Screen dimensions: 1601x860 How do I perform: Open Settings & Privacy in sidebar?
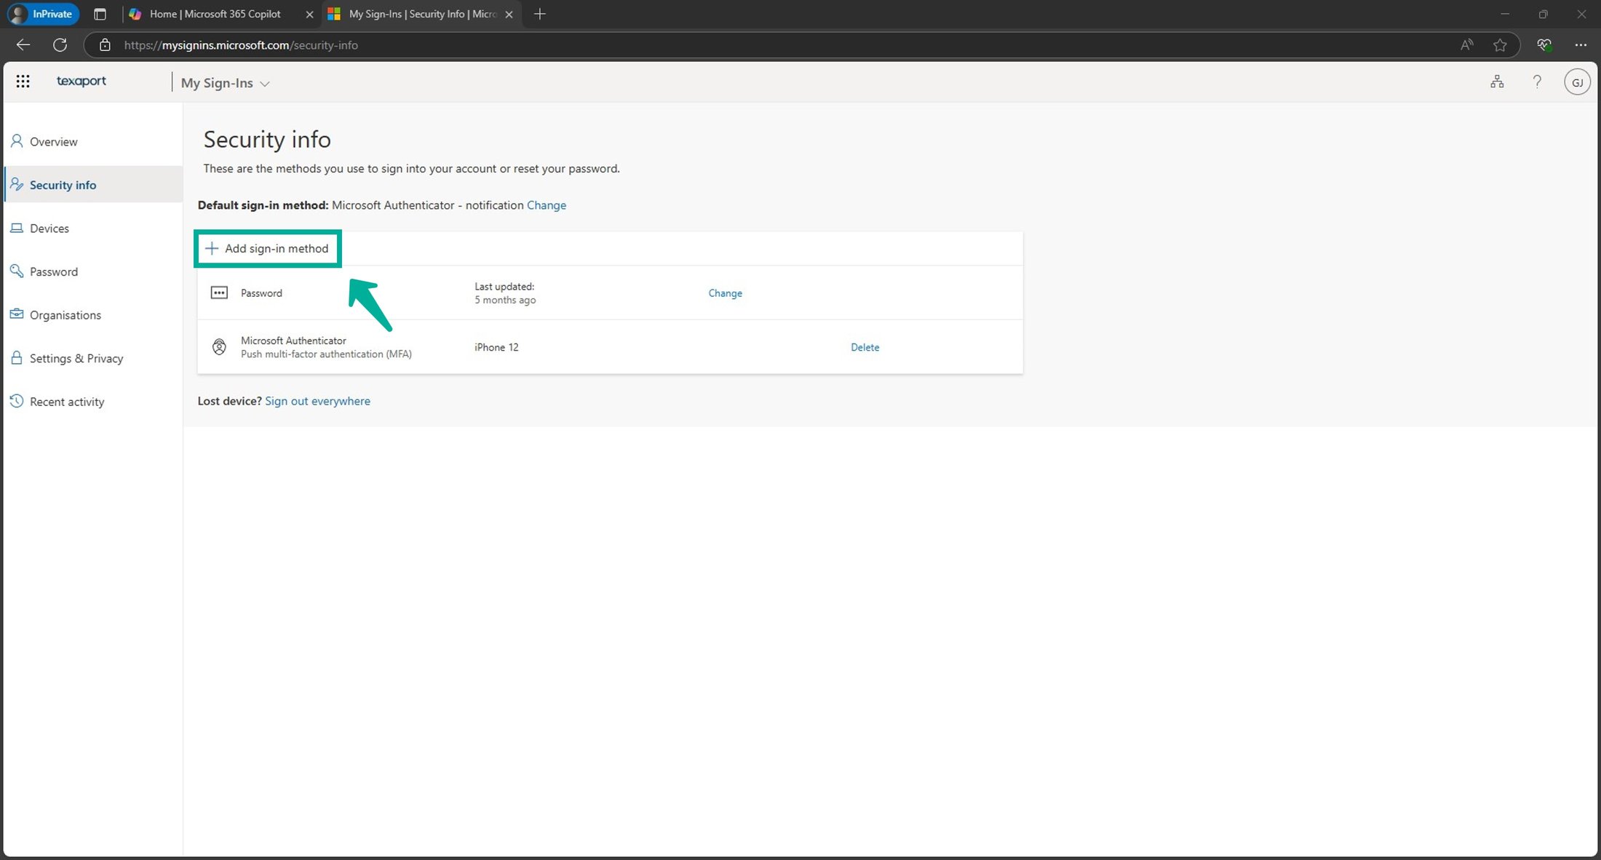76,358
